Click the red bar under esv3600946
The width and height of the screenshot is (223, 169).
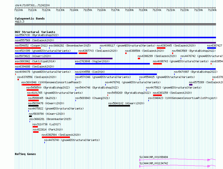[31, 85]
